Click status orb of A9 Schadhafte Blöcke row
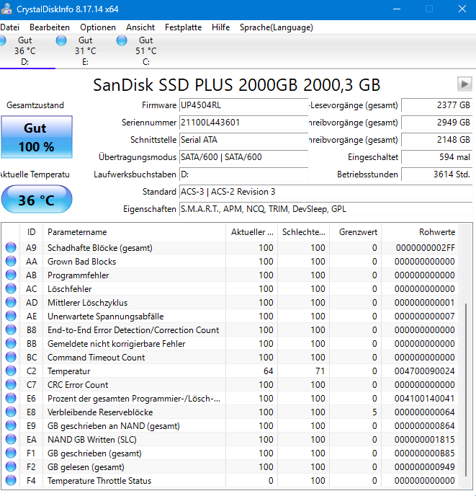 tap(11, 248)
